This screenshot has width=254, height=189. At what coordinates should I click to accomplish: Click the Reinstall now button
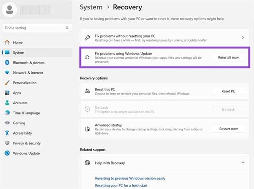(228, 57)
